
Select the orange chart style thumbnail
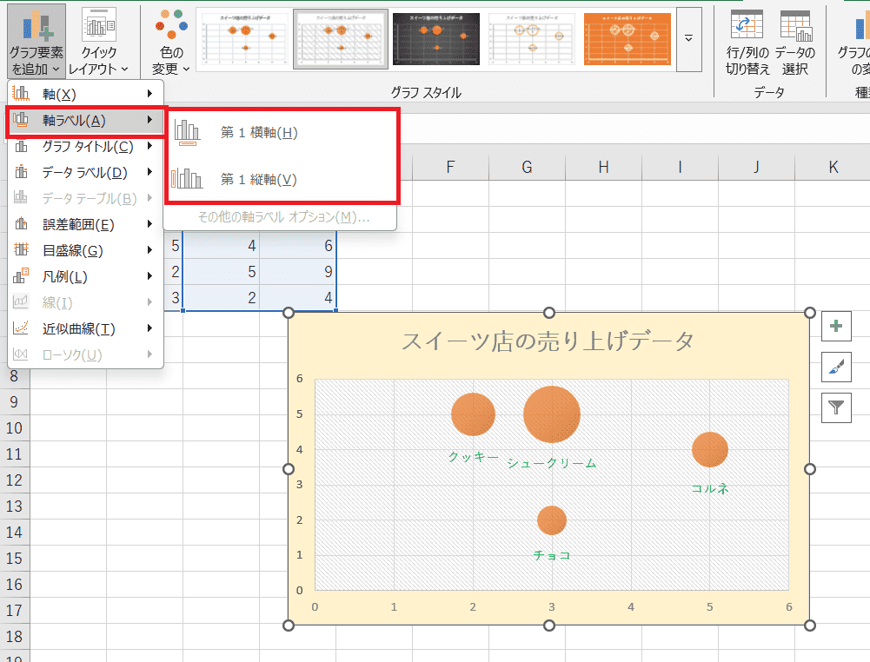(x=627, y=40)
